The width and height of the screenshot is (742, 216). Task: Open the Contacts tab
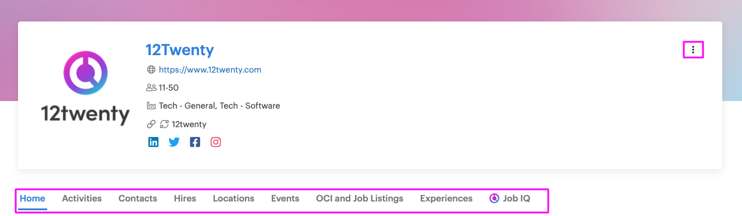click(x=138, y=199)
